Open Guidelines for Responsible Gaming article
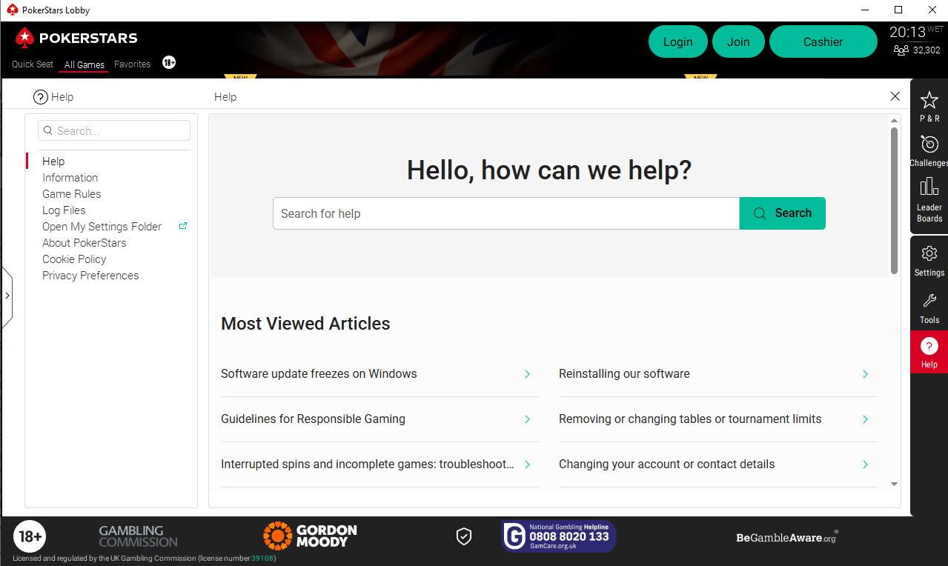948x566 pixels. tap(313, 419)
